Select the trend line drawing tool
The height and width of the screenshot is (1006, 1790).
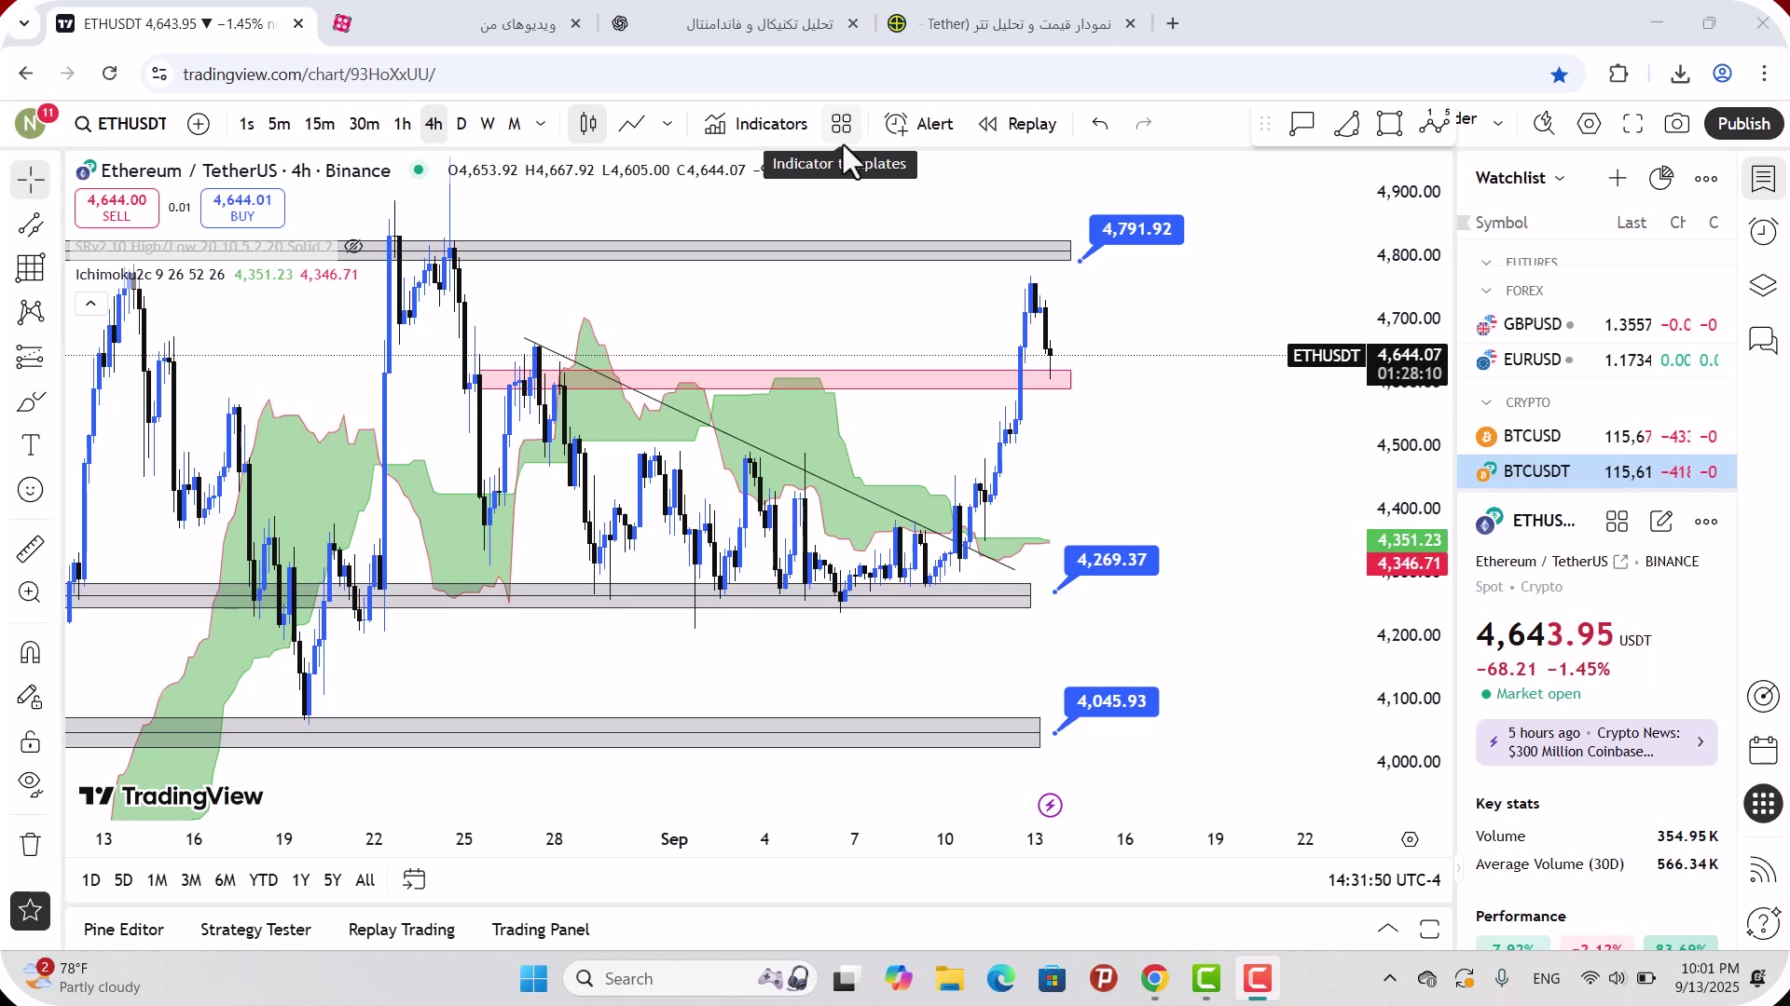point(31,224)
